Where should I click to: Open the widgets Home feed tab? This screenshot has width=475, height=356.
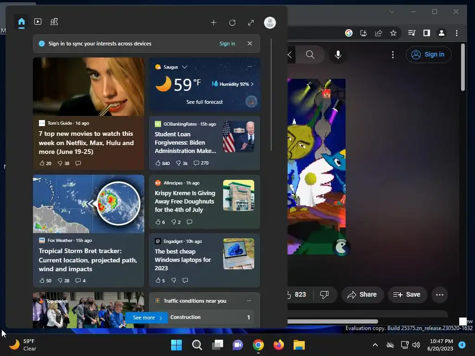coord(21,22)
